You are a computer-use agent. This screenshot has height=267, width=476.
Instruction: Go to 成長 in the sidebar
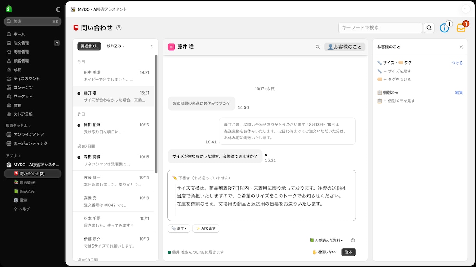32,70
